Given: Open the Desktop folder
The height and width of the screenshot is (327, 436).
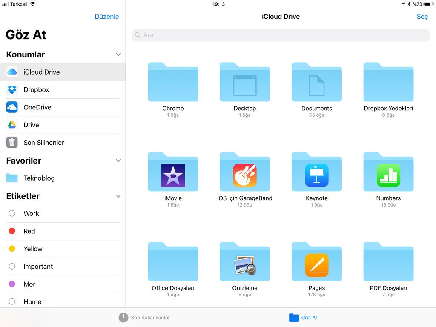Looking at the screenshot, I should click(245, 82).
